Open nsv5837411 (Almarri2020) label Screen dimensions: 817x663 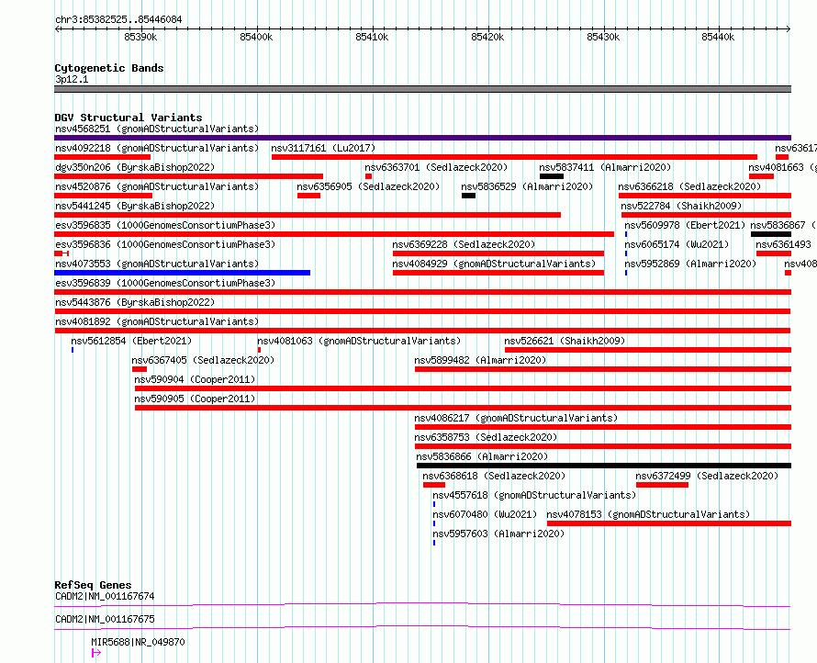(x=605, y=167)
